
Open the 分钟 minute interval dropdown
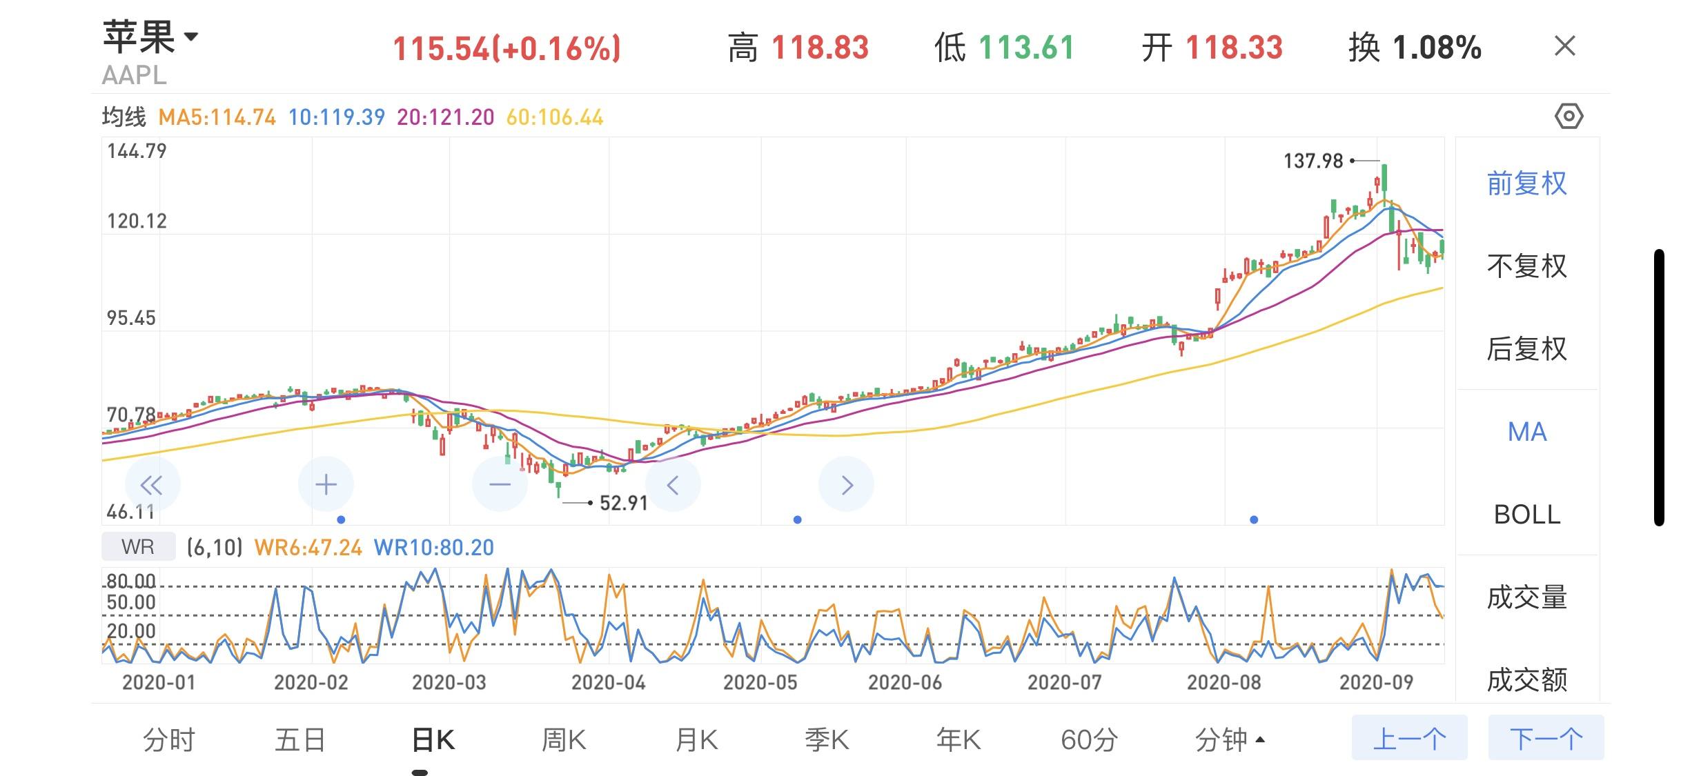coord(1230,740)
